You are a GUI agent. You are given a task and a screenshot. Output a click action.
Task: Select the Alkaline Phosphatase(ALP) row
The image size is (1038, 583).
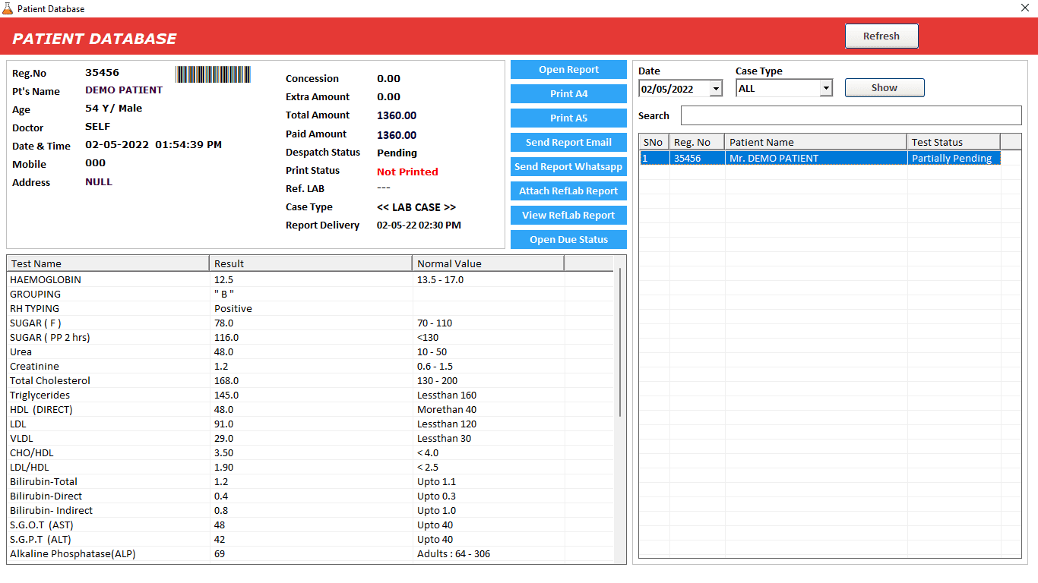coord(310,553)
